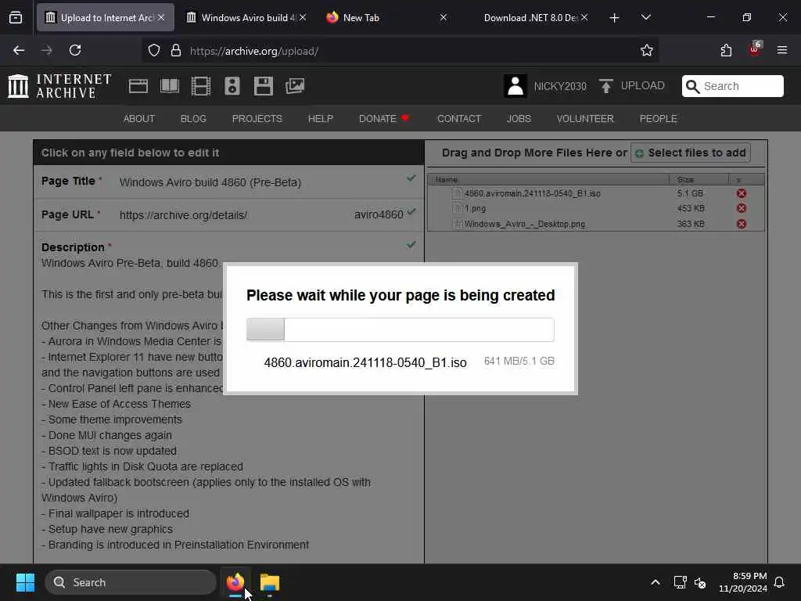Image resolution: width=801 pixels, height=601 pixels.
Task: Click the NICKY2030 username link
Action: click(x=560, y=86)
